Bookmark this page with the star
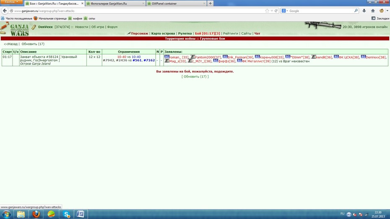 267,10
